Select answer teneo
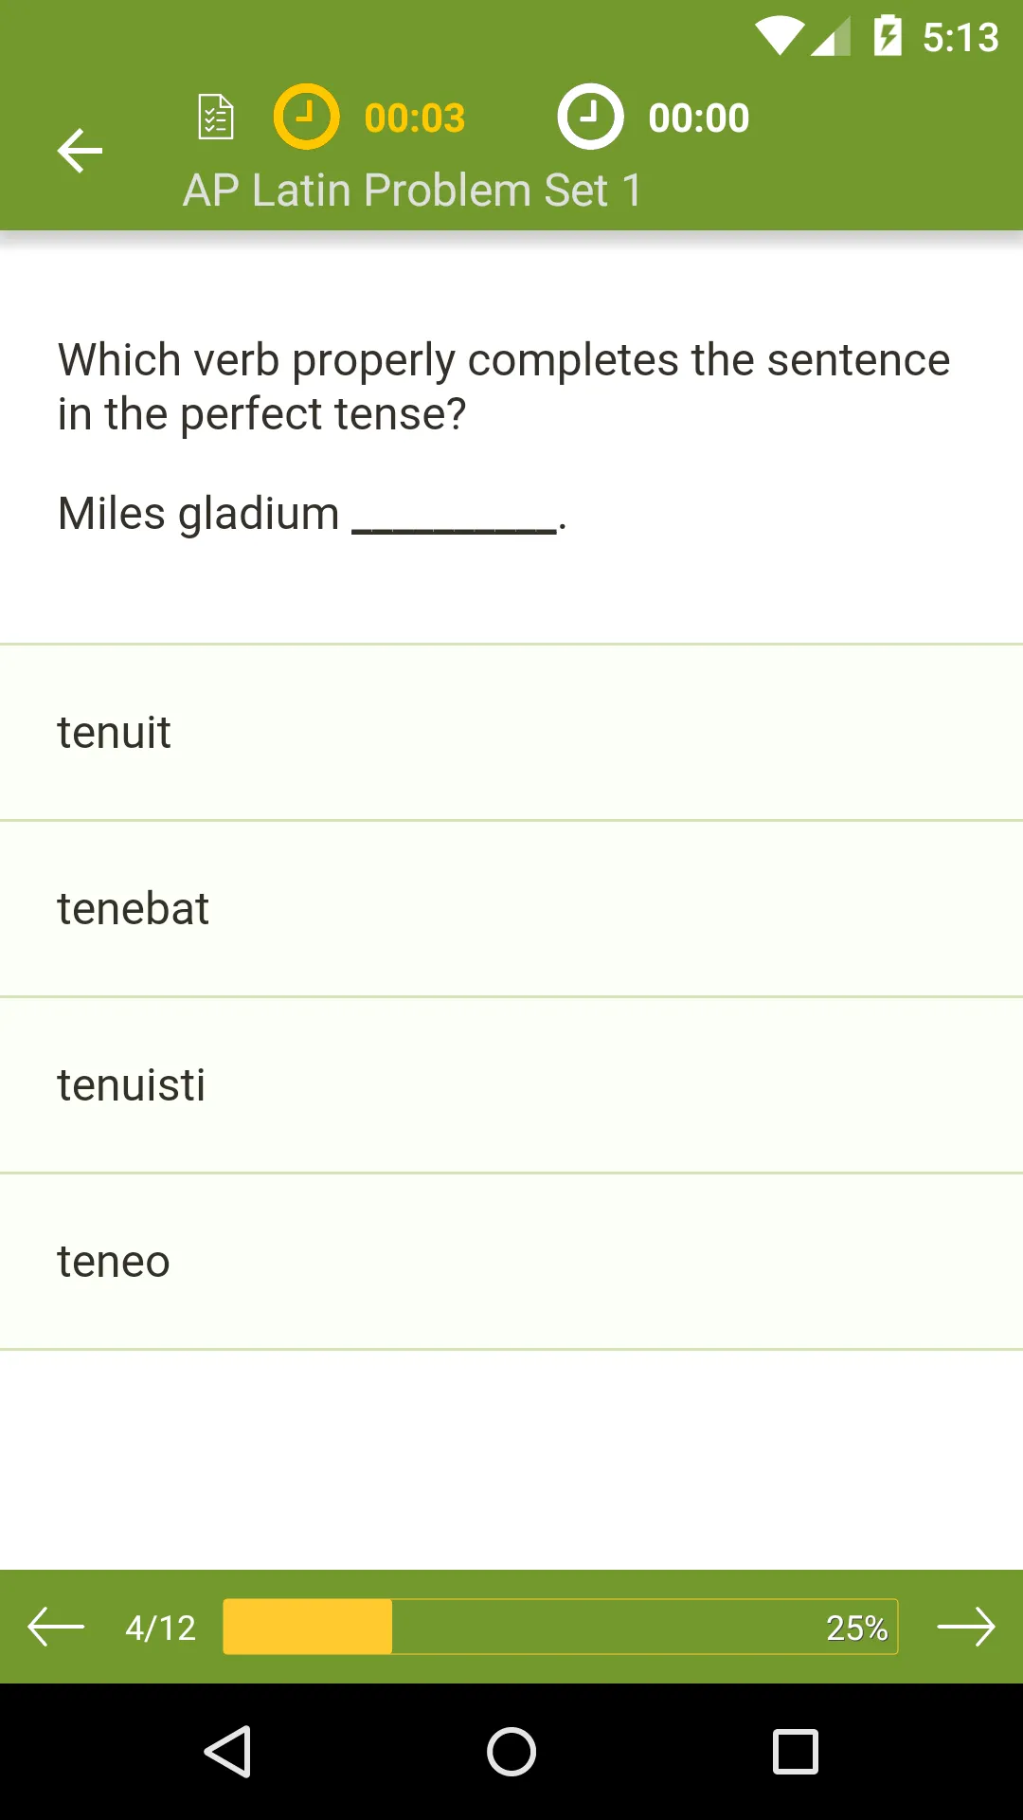This screenshot has width=1023, height=1820. [511, 1262]
